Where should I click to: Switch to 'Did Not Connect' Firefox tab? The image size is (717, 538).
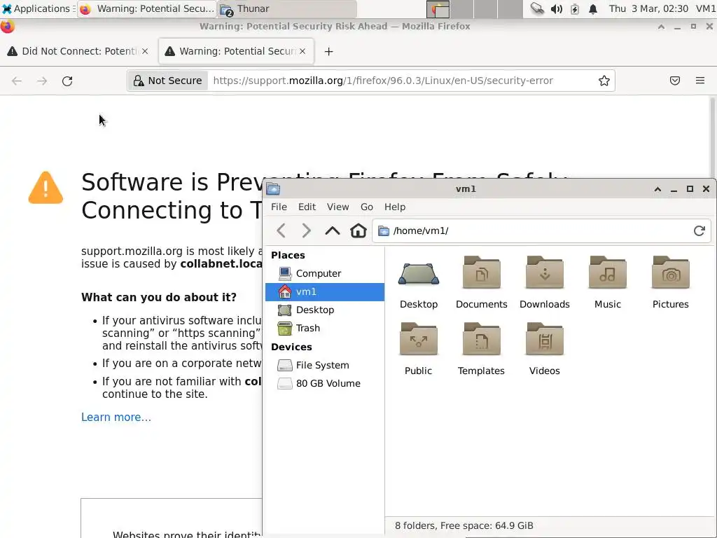click(78, 51)
